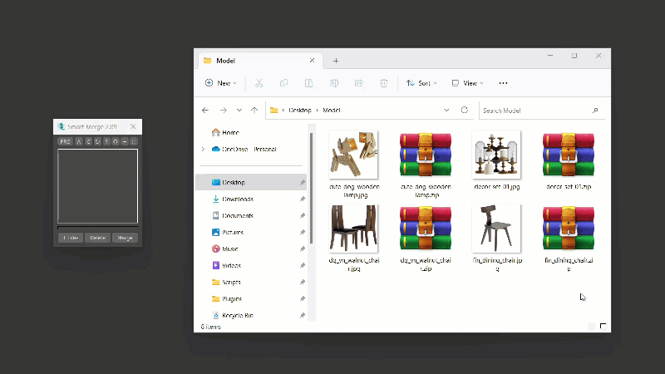
Task: Click the Delete button in Smart Merge
Action: pos(98,238)
